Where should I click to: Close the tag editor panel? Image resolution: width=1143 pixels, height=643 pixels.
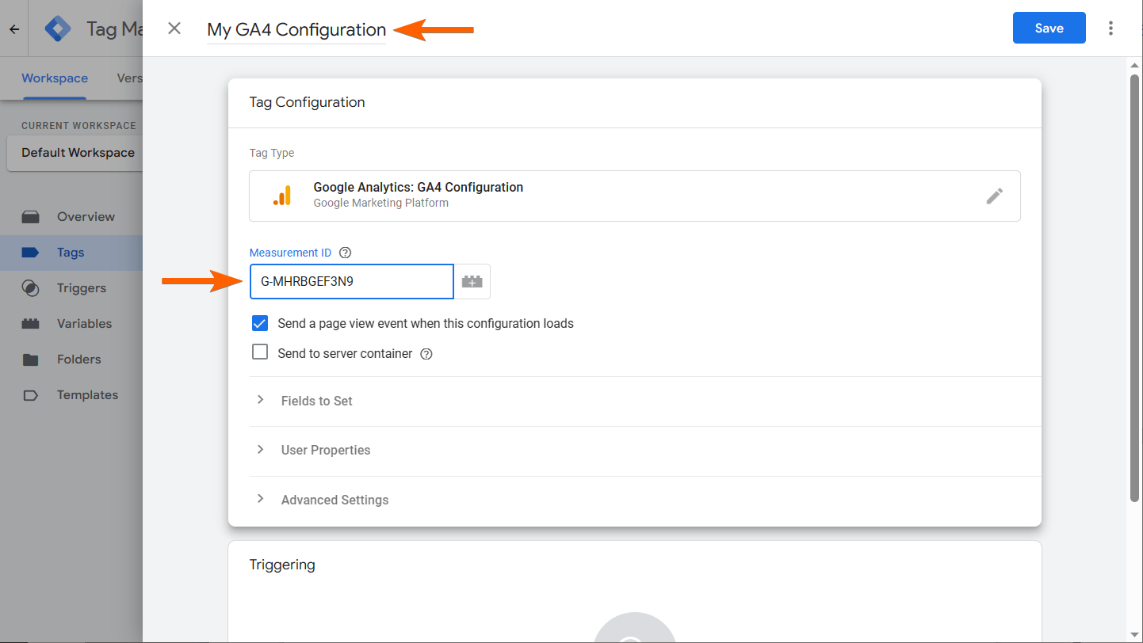(x=174, y=29)
